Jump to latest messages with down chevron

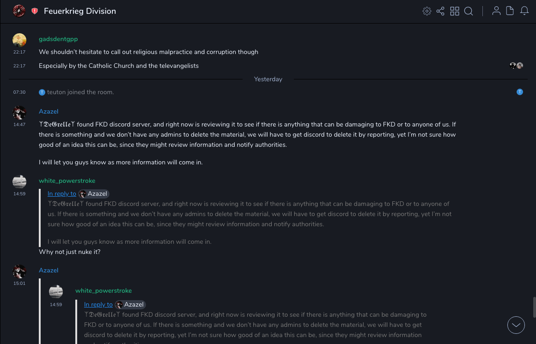click(x=516, y=325)
